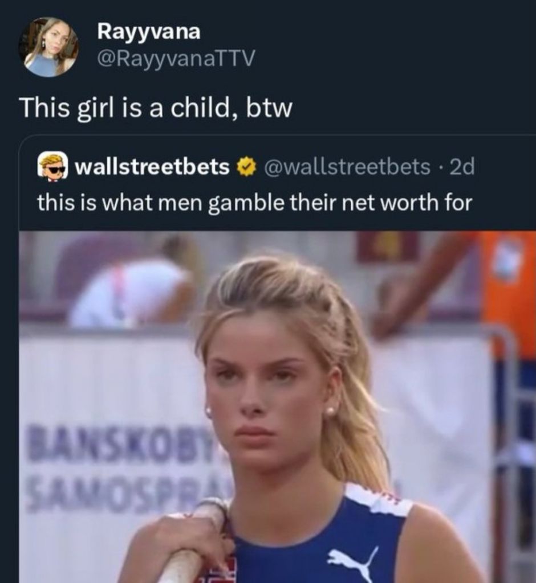Screen dimensions: 536x583
Task: Open Rayyvana's profile picture
Action: (48, 47)
